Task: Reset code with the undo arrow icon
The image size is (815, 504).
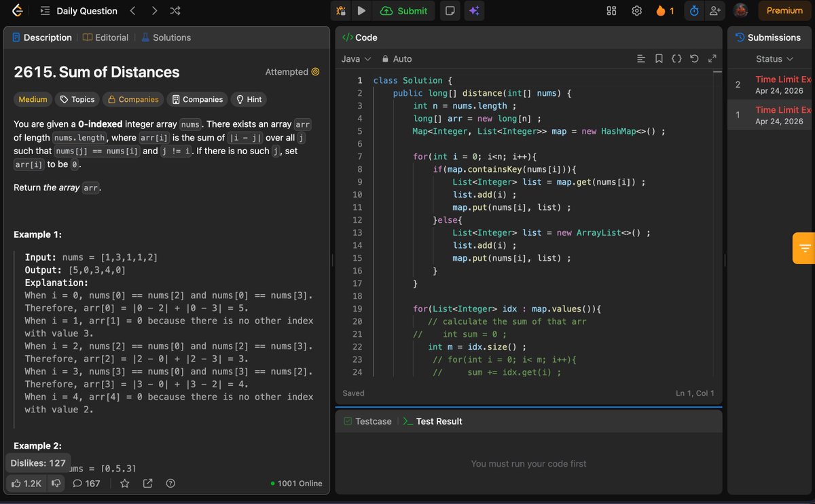Action: [x=694, y=59]
